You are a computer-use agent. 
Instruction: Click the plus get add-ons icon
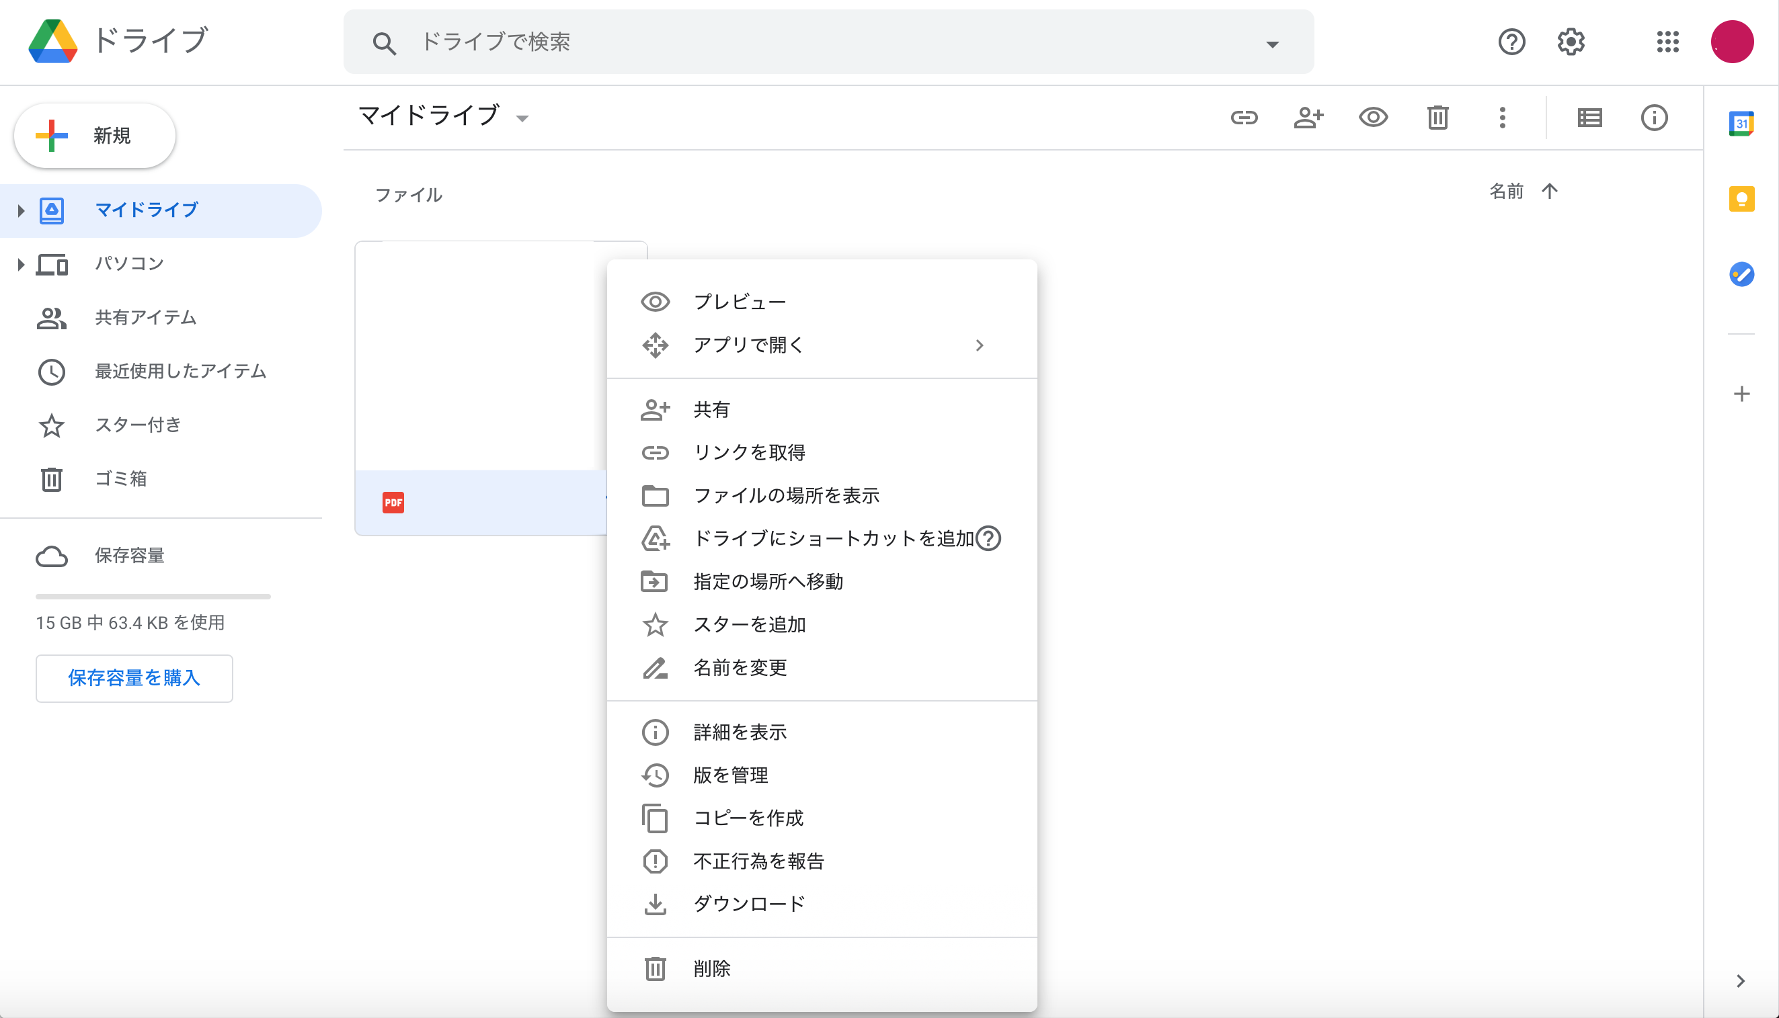point(1741,394)
